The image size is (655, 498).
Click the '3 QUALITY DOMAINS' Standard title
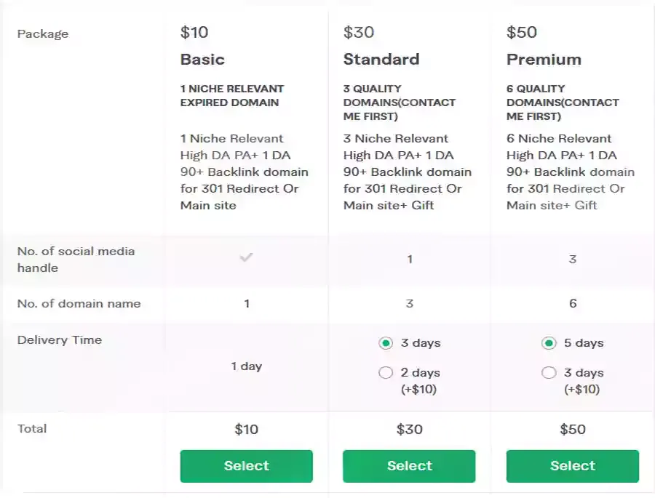pyautogui.click(x=400, y=103)
